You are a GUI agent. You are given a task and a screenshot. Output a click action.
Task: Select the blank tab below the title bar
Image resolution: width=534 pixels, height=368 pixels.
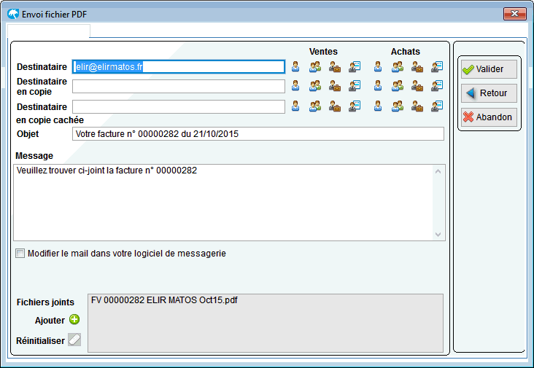coord(49,31)
